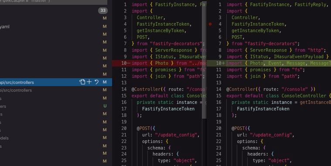Click '@Controller' decorator in the left pane
Screen dimensions: 331x166
pyautogui.click(x=146, y=89)
